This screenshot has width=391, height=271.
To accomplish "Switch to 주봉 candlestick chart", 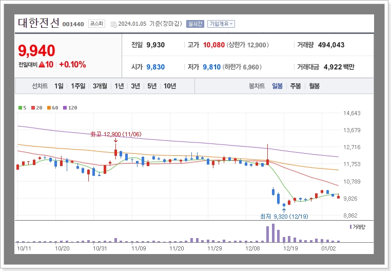I will [296, 86].
